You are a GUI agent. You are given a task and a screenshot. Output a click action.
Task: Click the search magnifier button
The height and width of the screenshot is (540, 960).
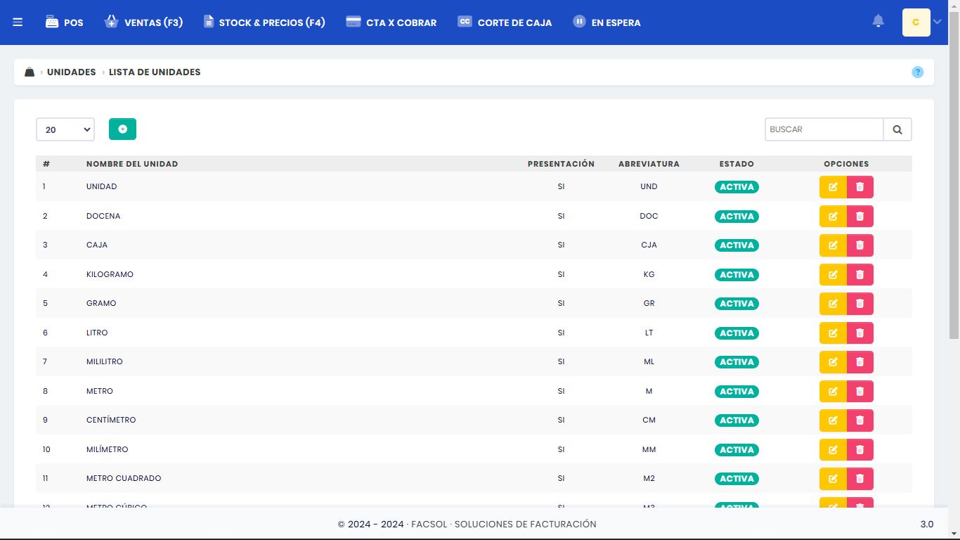pos(897,129)
